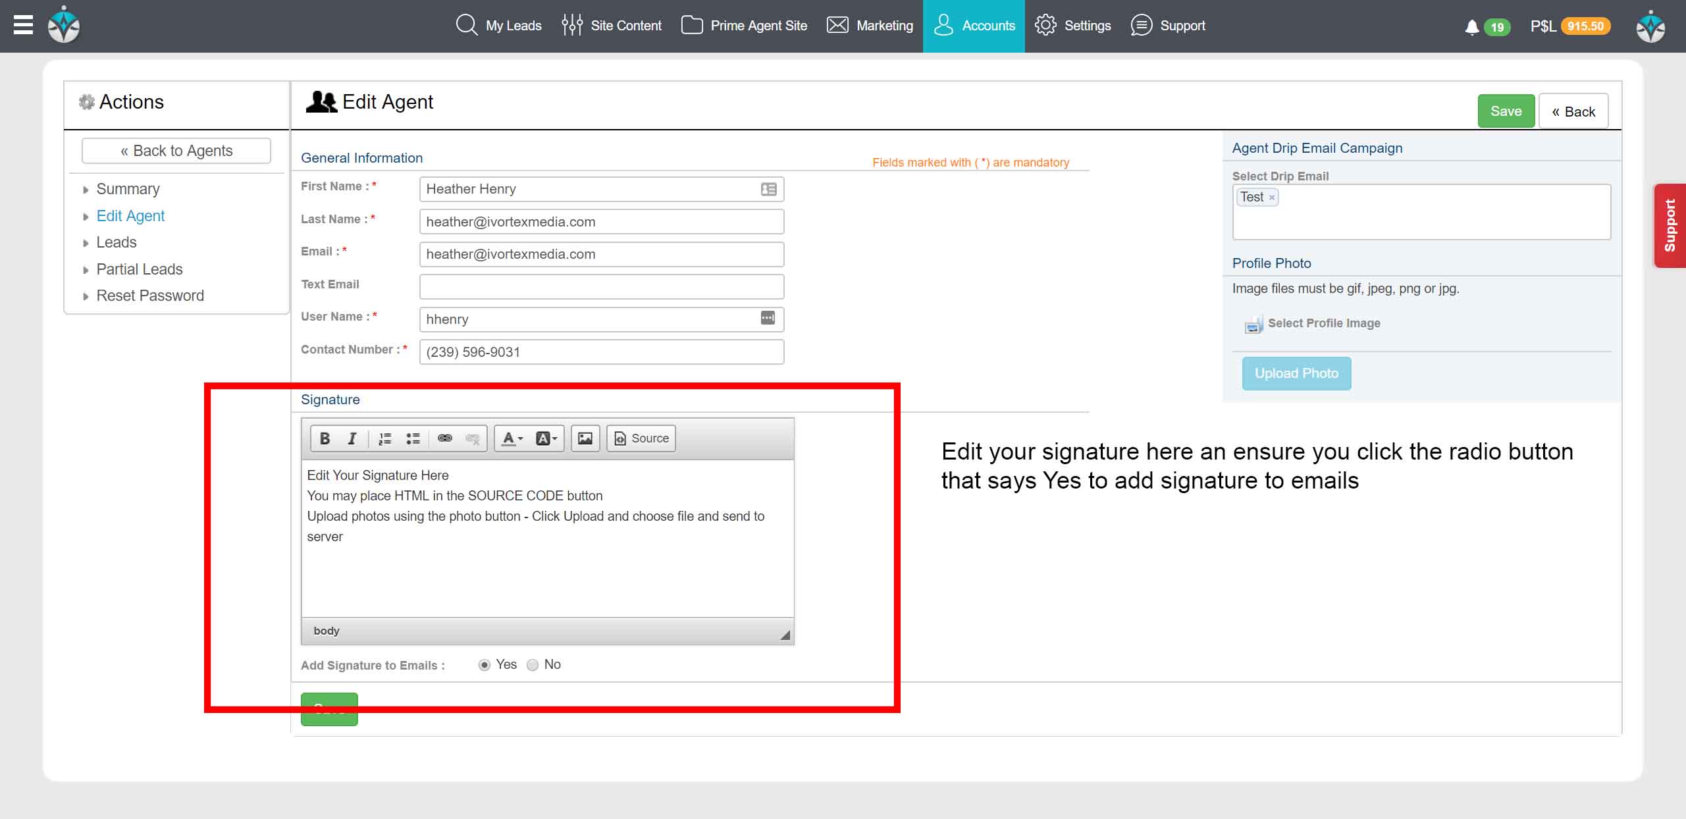
Task: Click the Text Email input field
Action: point(601,287)
